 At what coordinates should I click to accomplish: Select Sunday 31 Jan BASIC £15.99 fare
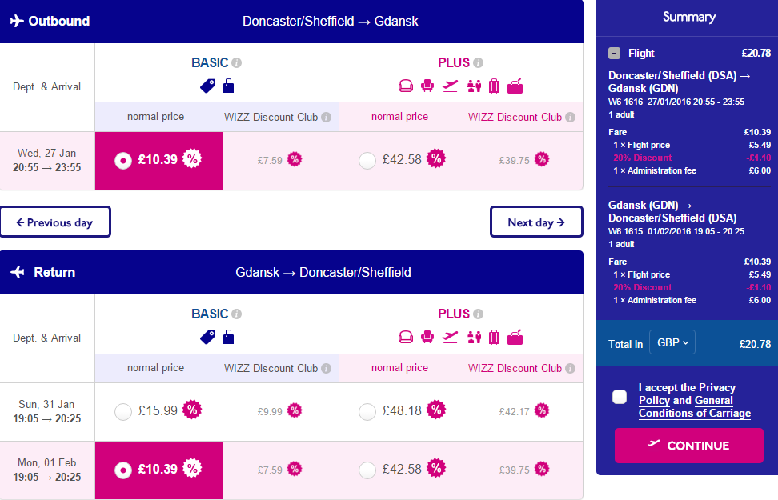123,412
